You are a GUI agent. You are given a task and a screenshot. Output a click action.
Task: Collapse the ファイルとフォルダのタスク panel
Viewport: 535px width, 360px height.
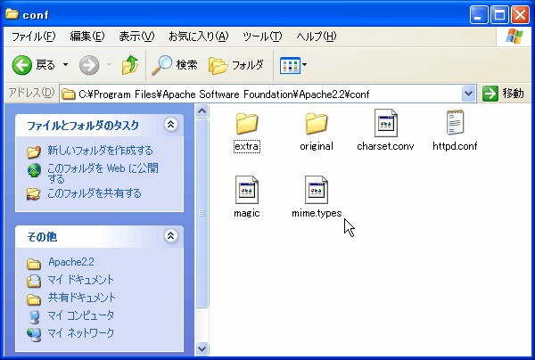click(x=170, y=125)
